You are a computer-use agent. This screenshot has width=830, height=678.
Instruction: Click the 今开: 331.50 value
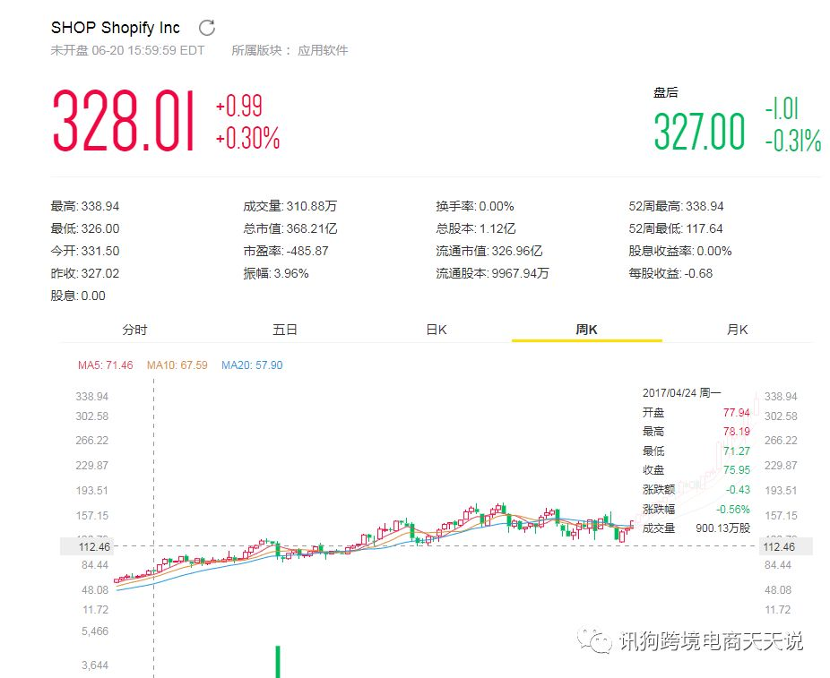[84, 251]
